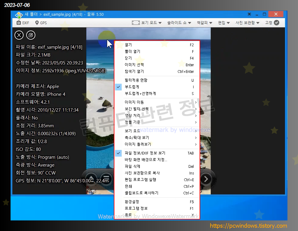Close the EXIF info panel
Screen dimensions: 298x231
pyautogui.click(x=19, y=35)
